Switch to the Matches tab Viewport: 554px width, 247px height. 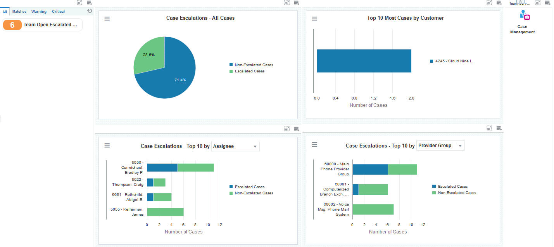point(19,12)
